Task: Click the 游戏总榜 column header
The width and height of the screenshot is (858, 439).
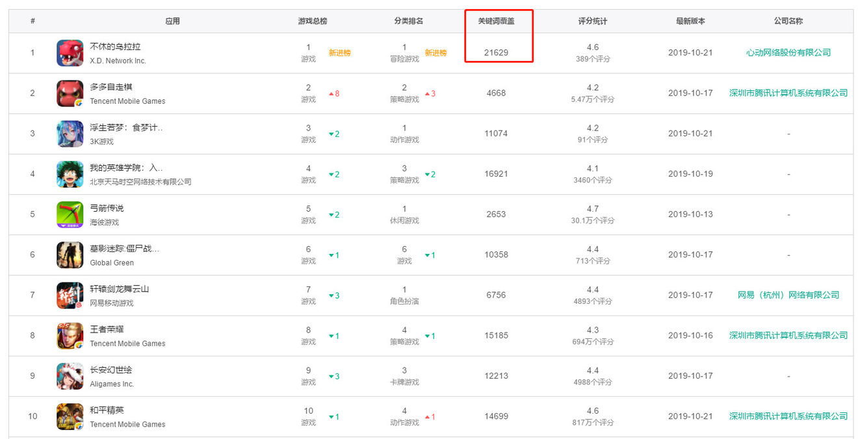Action: click(312, 21)
